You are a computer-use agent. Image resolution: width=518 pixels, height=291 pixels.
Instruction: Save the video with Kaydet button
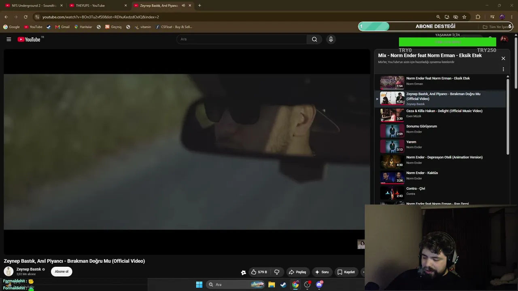point(346,272)
